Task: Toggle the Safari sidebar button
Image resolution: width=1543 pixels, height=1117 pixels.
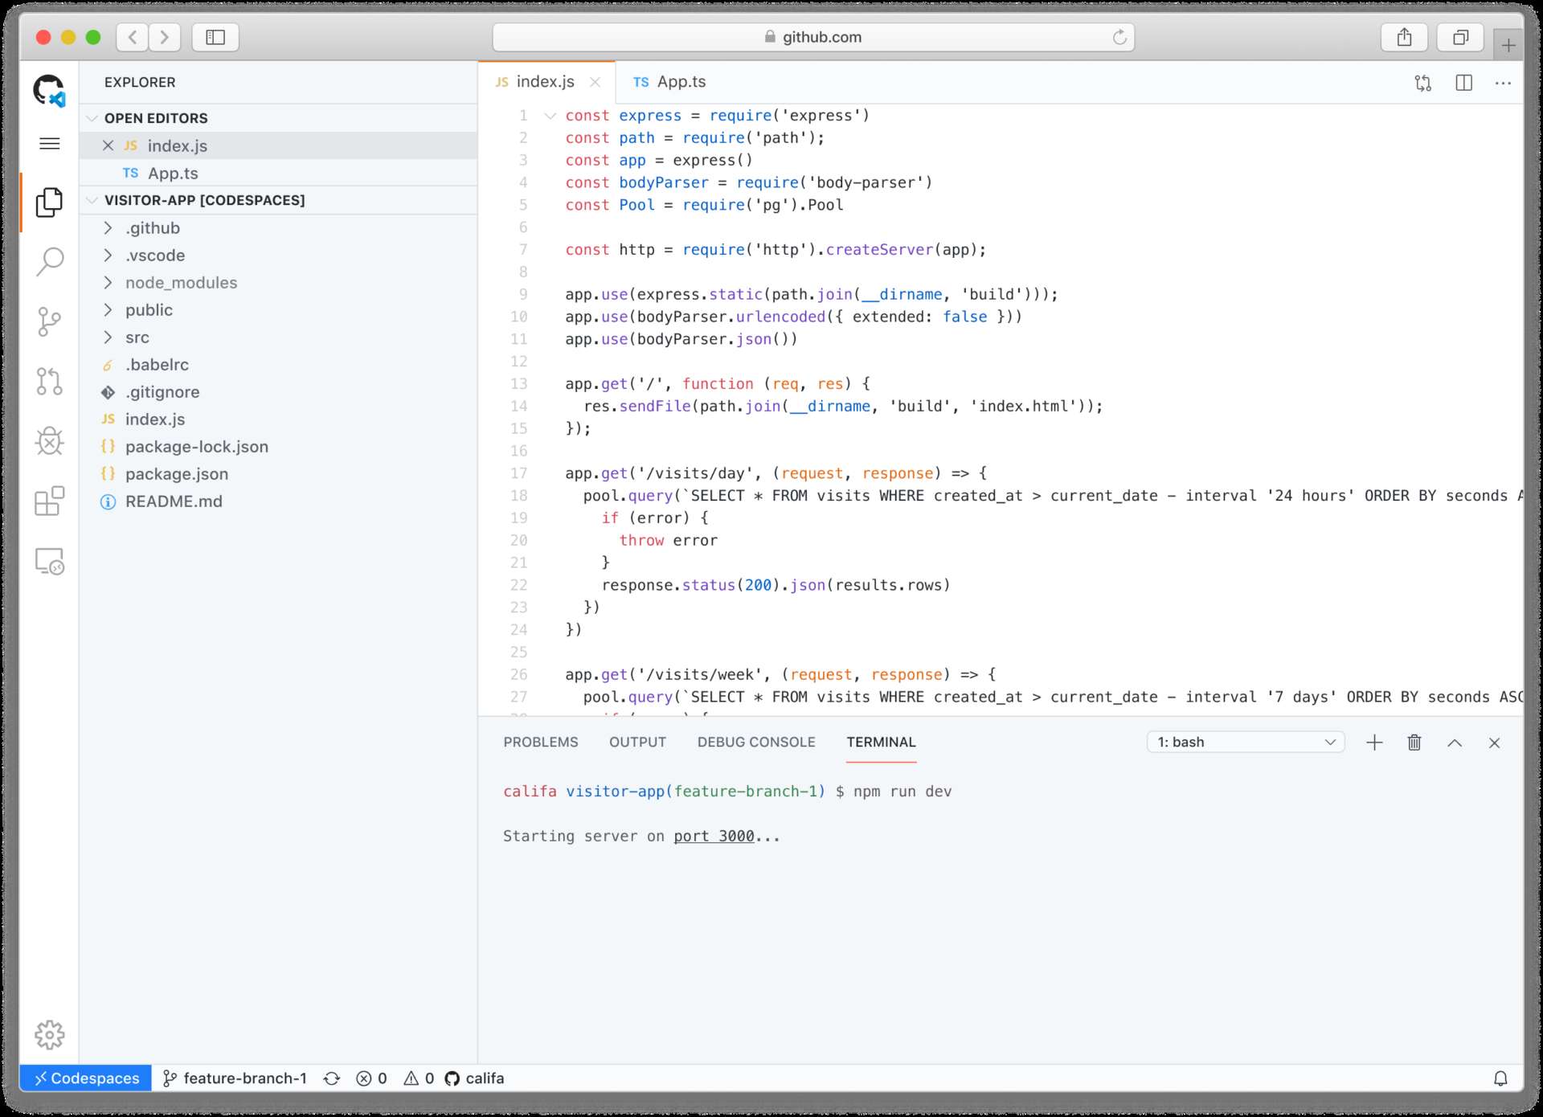Action: click(x=215, y=37)
